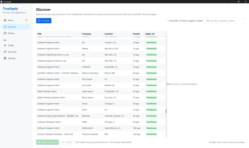Image resolution: width=249 pixels, height=148 pixels.
Task: Select the GITAI job row
Action: [x=101, y=110]
